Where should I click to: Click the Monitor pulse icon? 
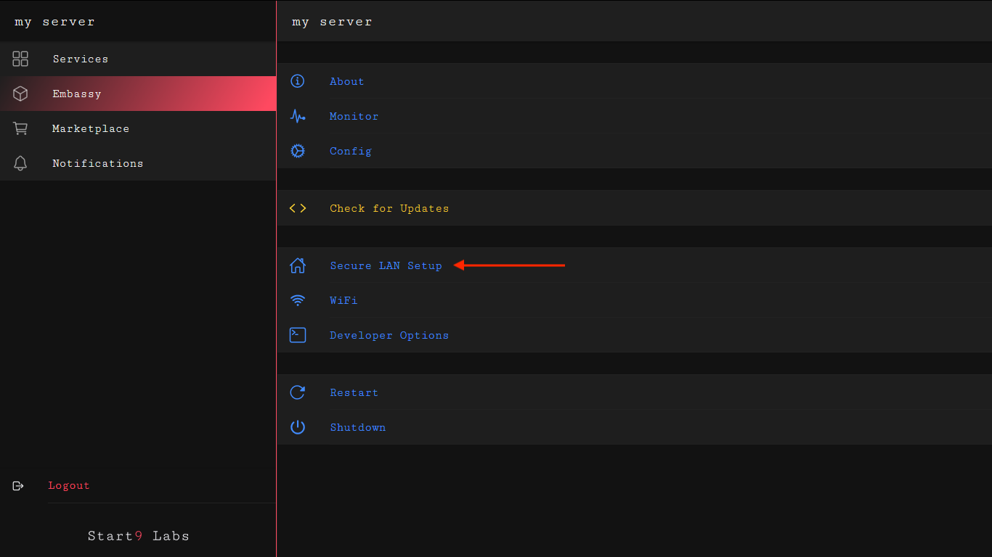(298, 116)
